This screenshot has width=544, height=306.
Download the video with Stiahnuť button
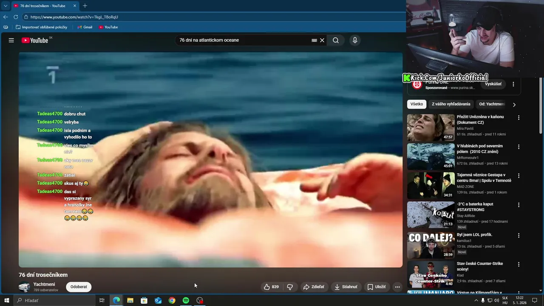(346, 287)
